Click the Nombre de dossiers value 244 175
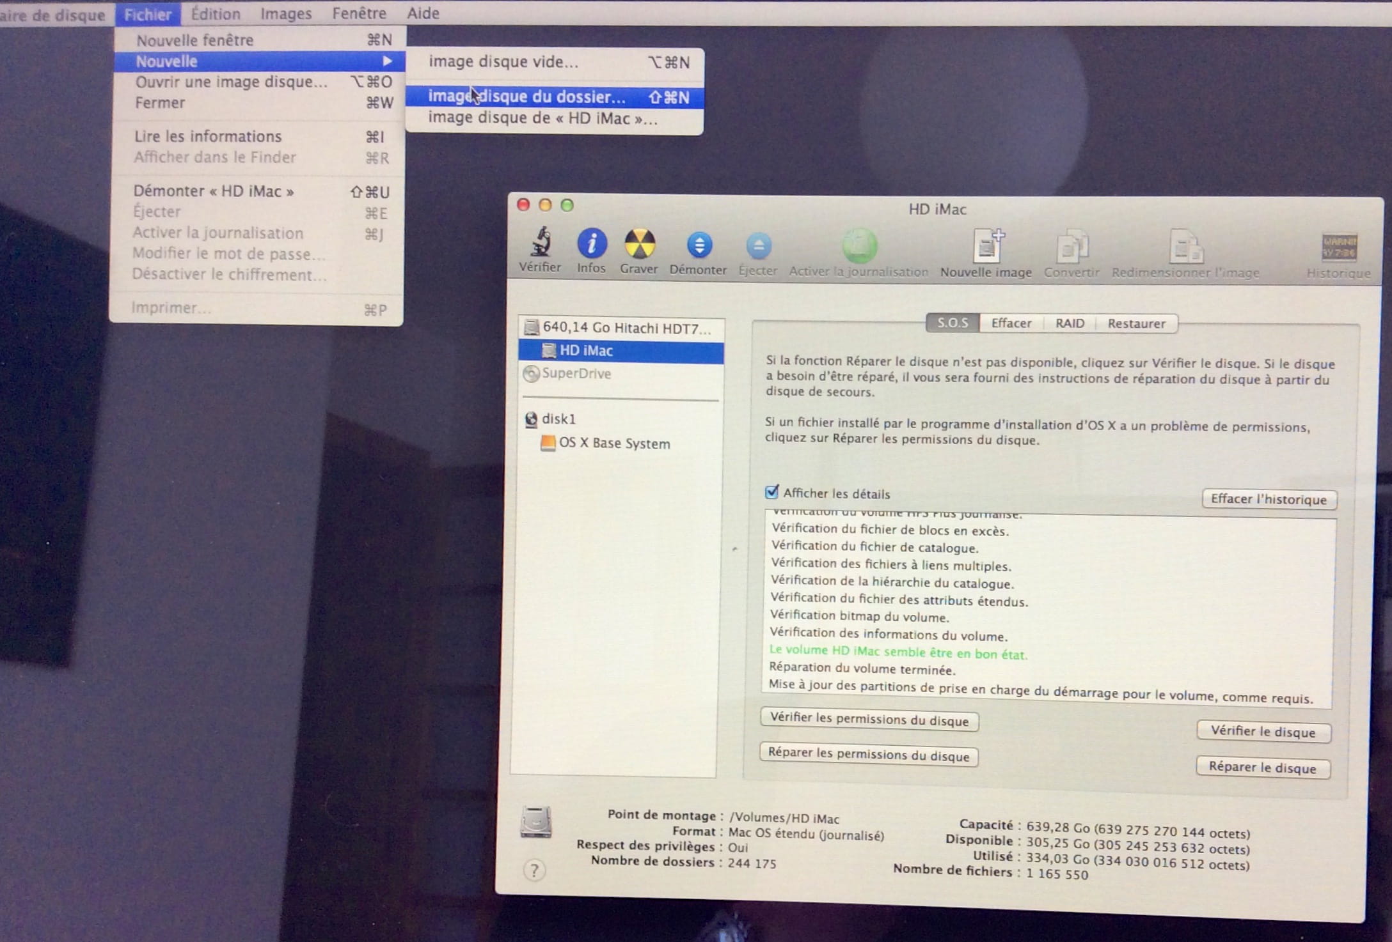1392x942 pixels. (752, 863)
